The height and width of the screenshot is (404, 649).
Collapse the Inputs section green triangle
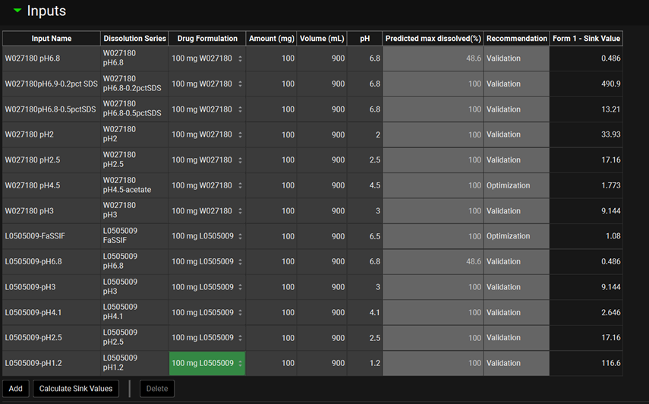pyautogui.click(x=17, y=11)
